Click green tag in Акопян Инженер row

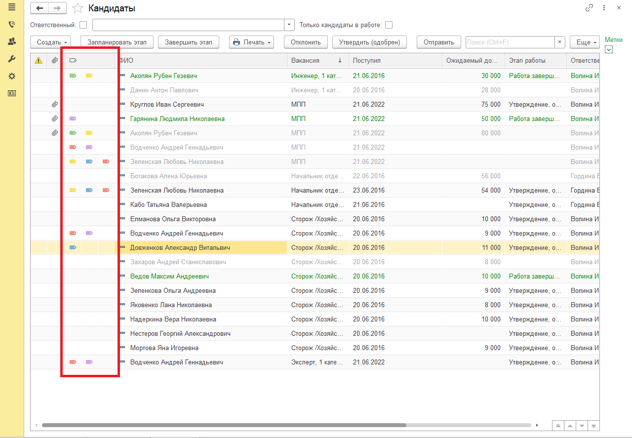coord(73,76)
